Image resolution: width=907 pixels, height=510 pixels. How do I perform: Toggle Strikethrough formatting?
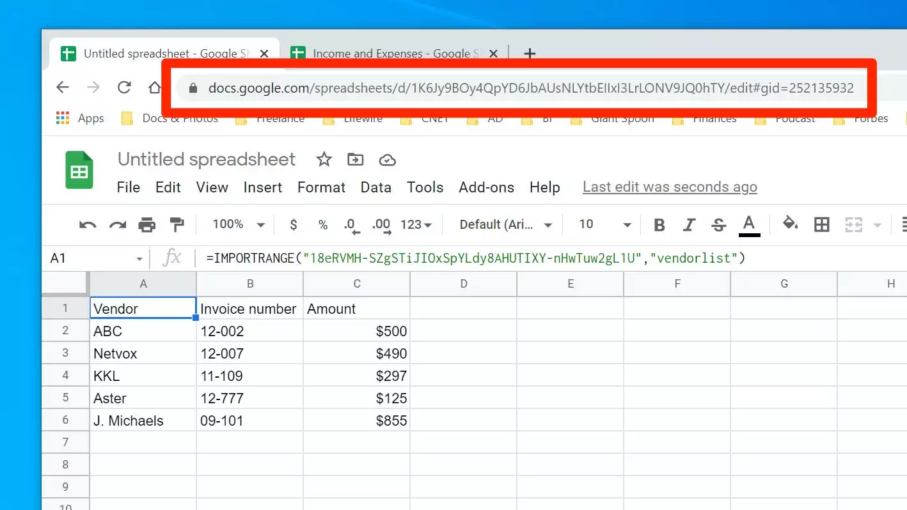coord(718,224)
